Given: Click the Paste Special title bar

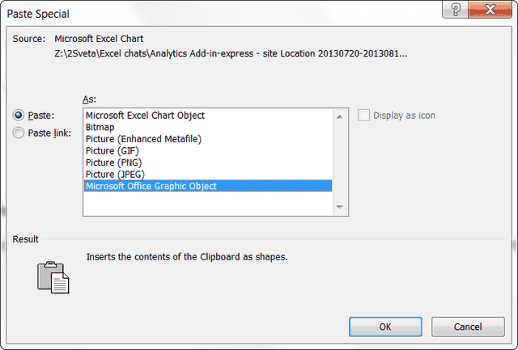Looking at the screenshot, I should 202,11.
